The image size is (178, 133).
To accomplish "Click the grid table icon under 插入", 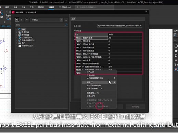I will [175, 35].
